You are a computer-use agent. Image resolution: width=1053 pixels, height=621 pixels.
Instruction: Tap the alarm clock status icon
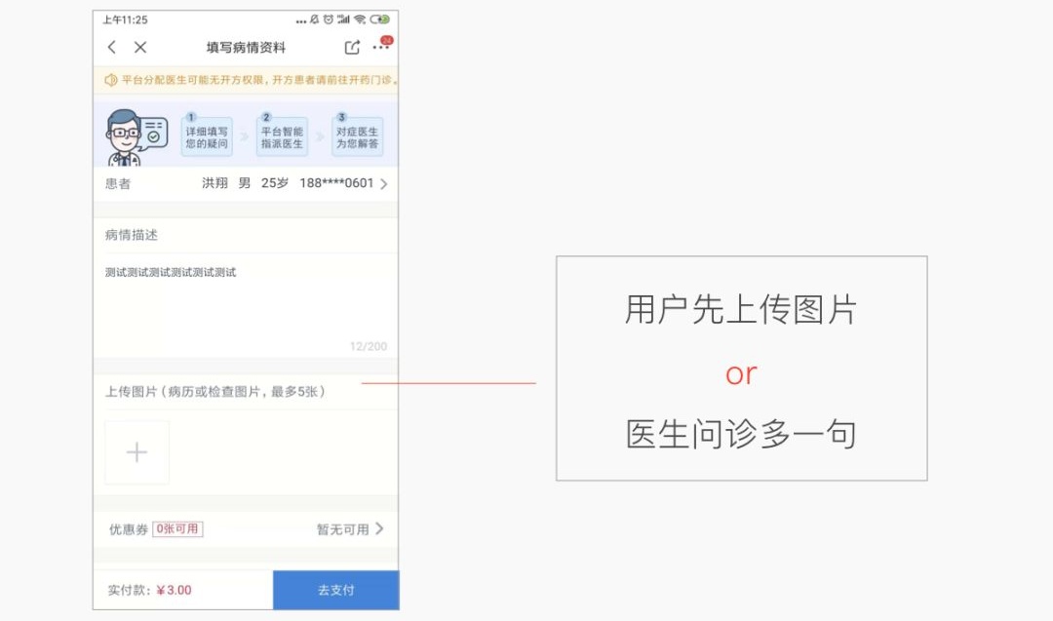point(328,19)
